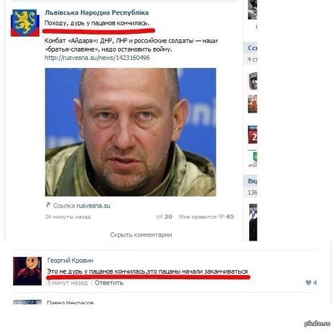Click Ответить to reply to the comment

click(x=109, y=283)
